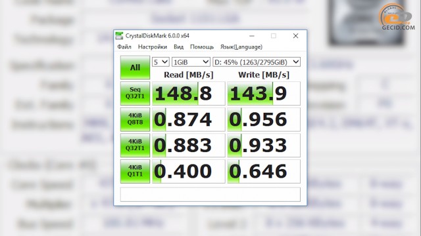
Task: Open the Помощь menu
Action: tap(202, 47)
